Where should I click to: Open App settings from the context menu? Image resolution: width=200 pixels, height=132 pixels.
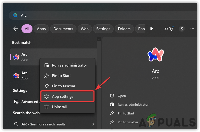coord(67,96)
